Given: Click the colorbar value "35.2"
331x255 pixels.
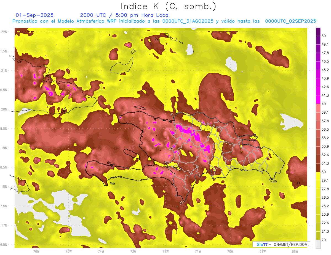Looking at the screenshot, I should (x=325, y=138).
